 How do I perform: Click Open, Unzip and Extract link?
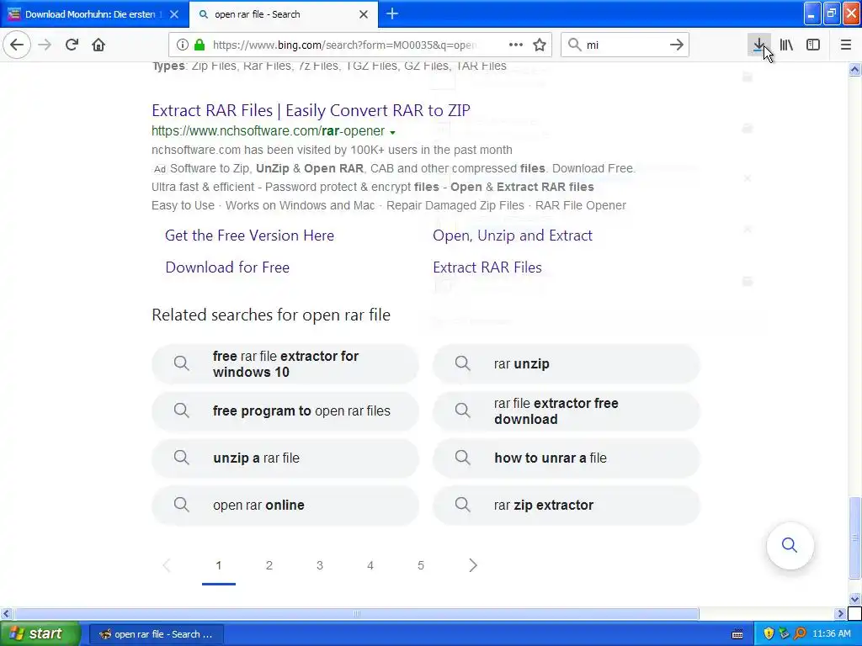[513, 236]
